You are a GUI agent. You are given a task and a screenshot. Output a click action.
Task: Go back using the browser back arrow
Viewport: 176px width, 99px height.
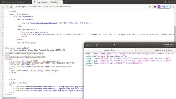click(x=3, y=7)
